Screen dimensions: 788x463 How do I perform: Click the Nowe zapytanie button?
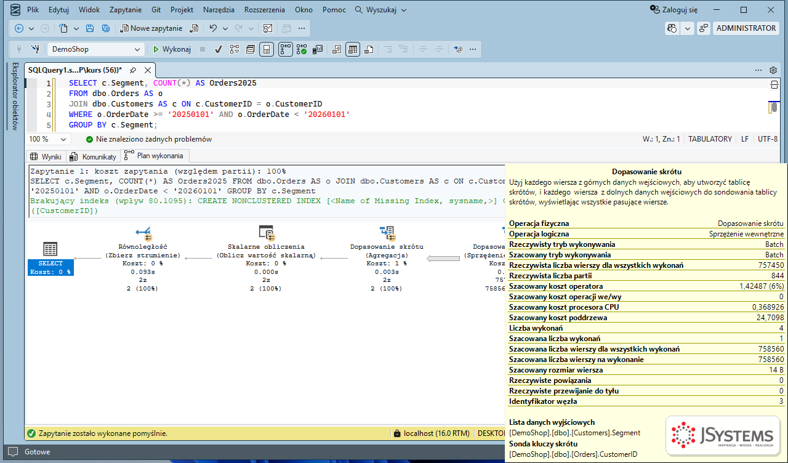151,28
